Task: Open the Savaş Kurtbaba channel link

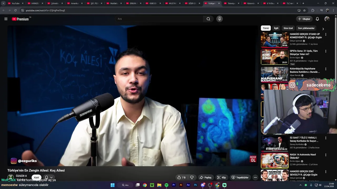Action: pyautogui.click(x=297, y=144)
